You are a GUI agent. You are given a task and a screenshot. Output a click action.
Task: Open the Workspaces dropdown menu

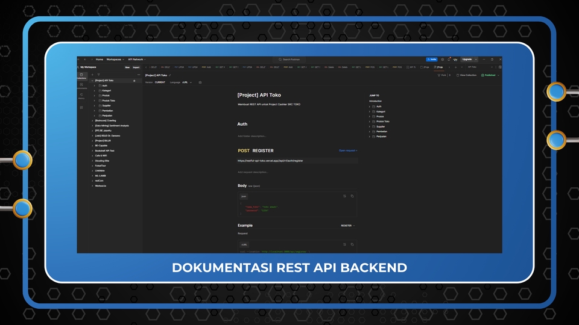tap(115, 60)
